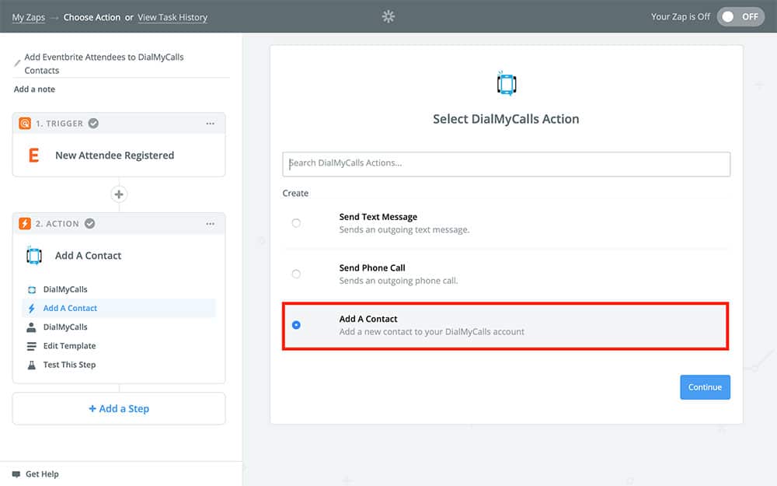Click the plus icon between the steps
777x486 pixels.
click(x=119, y=194)
